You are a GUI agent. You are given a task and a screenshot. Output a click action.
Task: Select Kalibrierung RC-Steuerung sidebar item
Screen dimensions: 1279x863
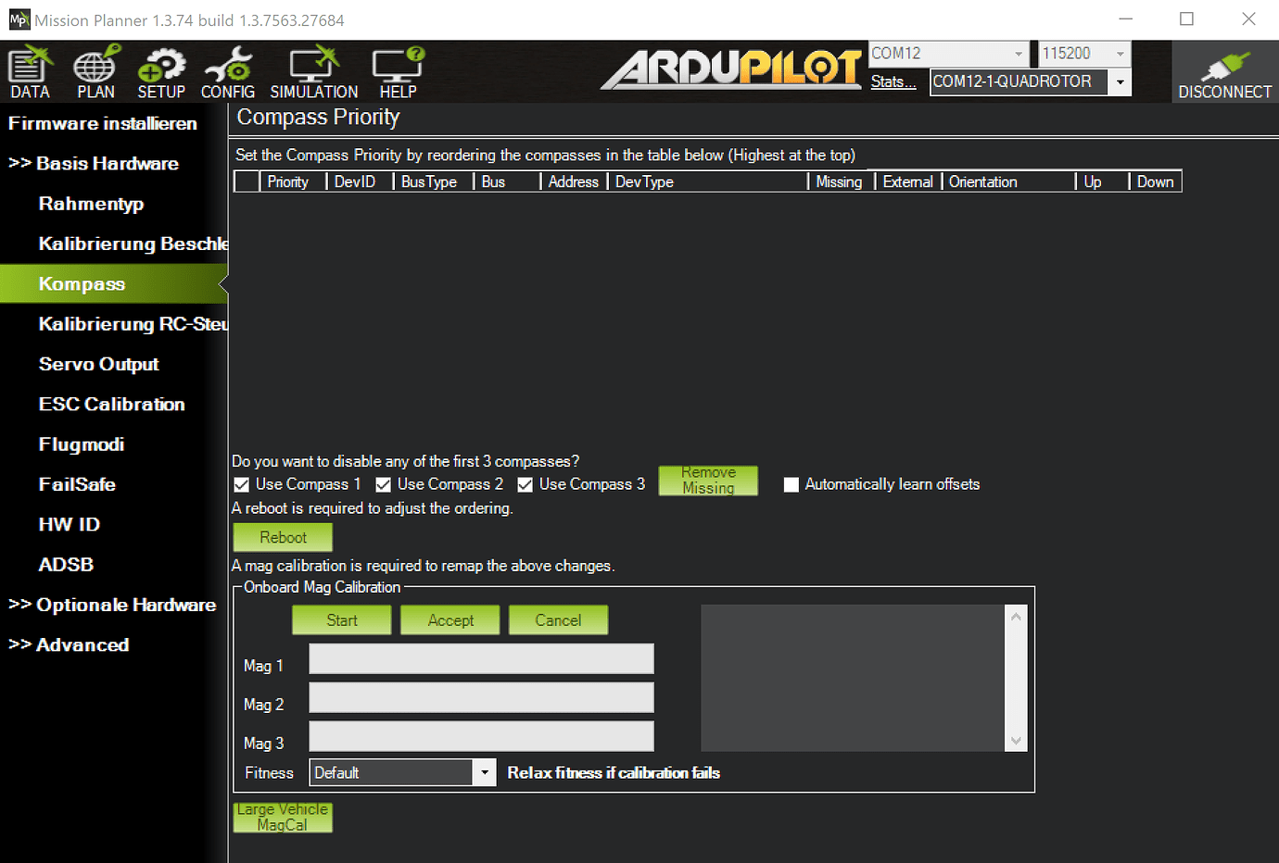133,324
